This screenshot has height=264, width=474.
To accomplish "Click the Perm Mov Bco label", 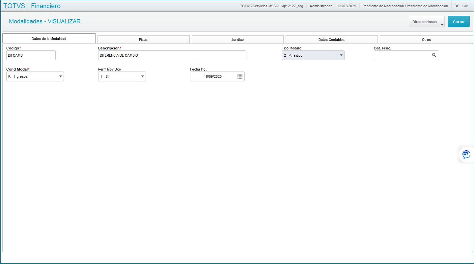I will (109, 69).
